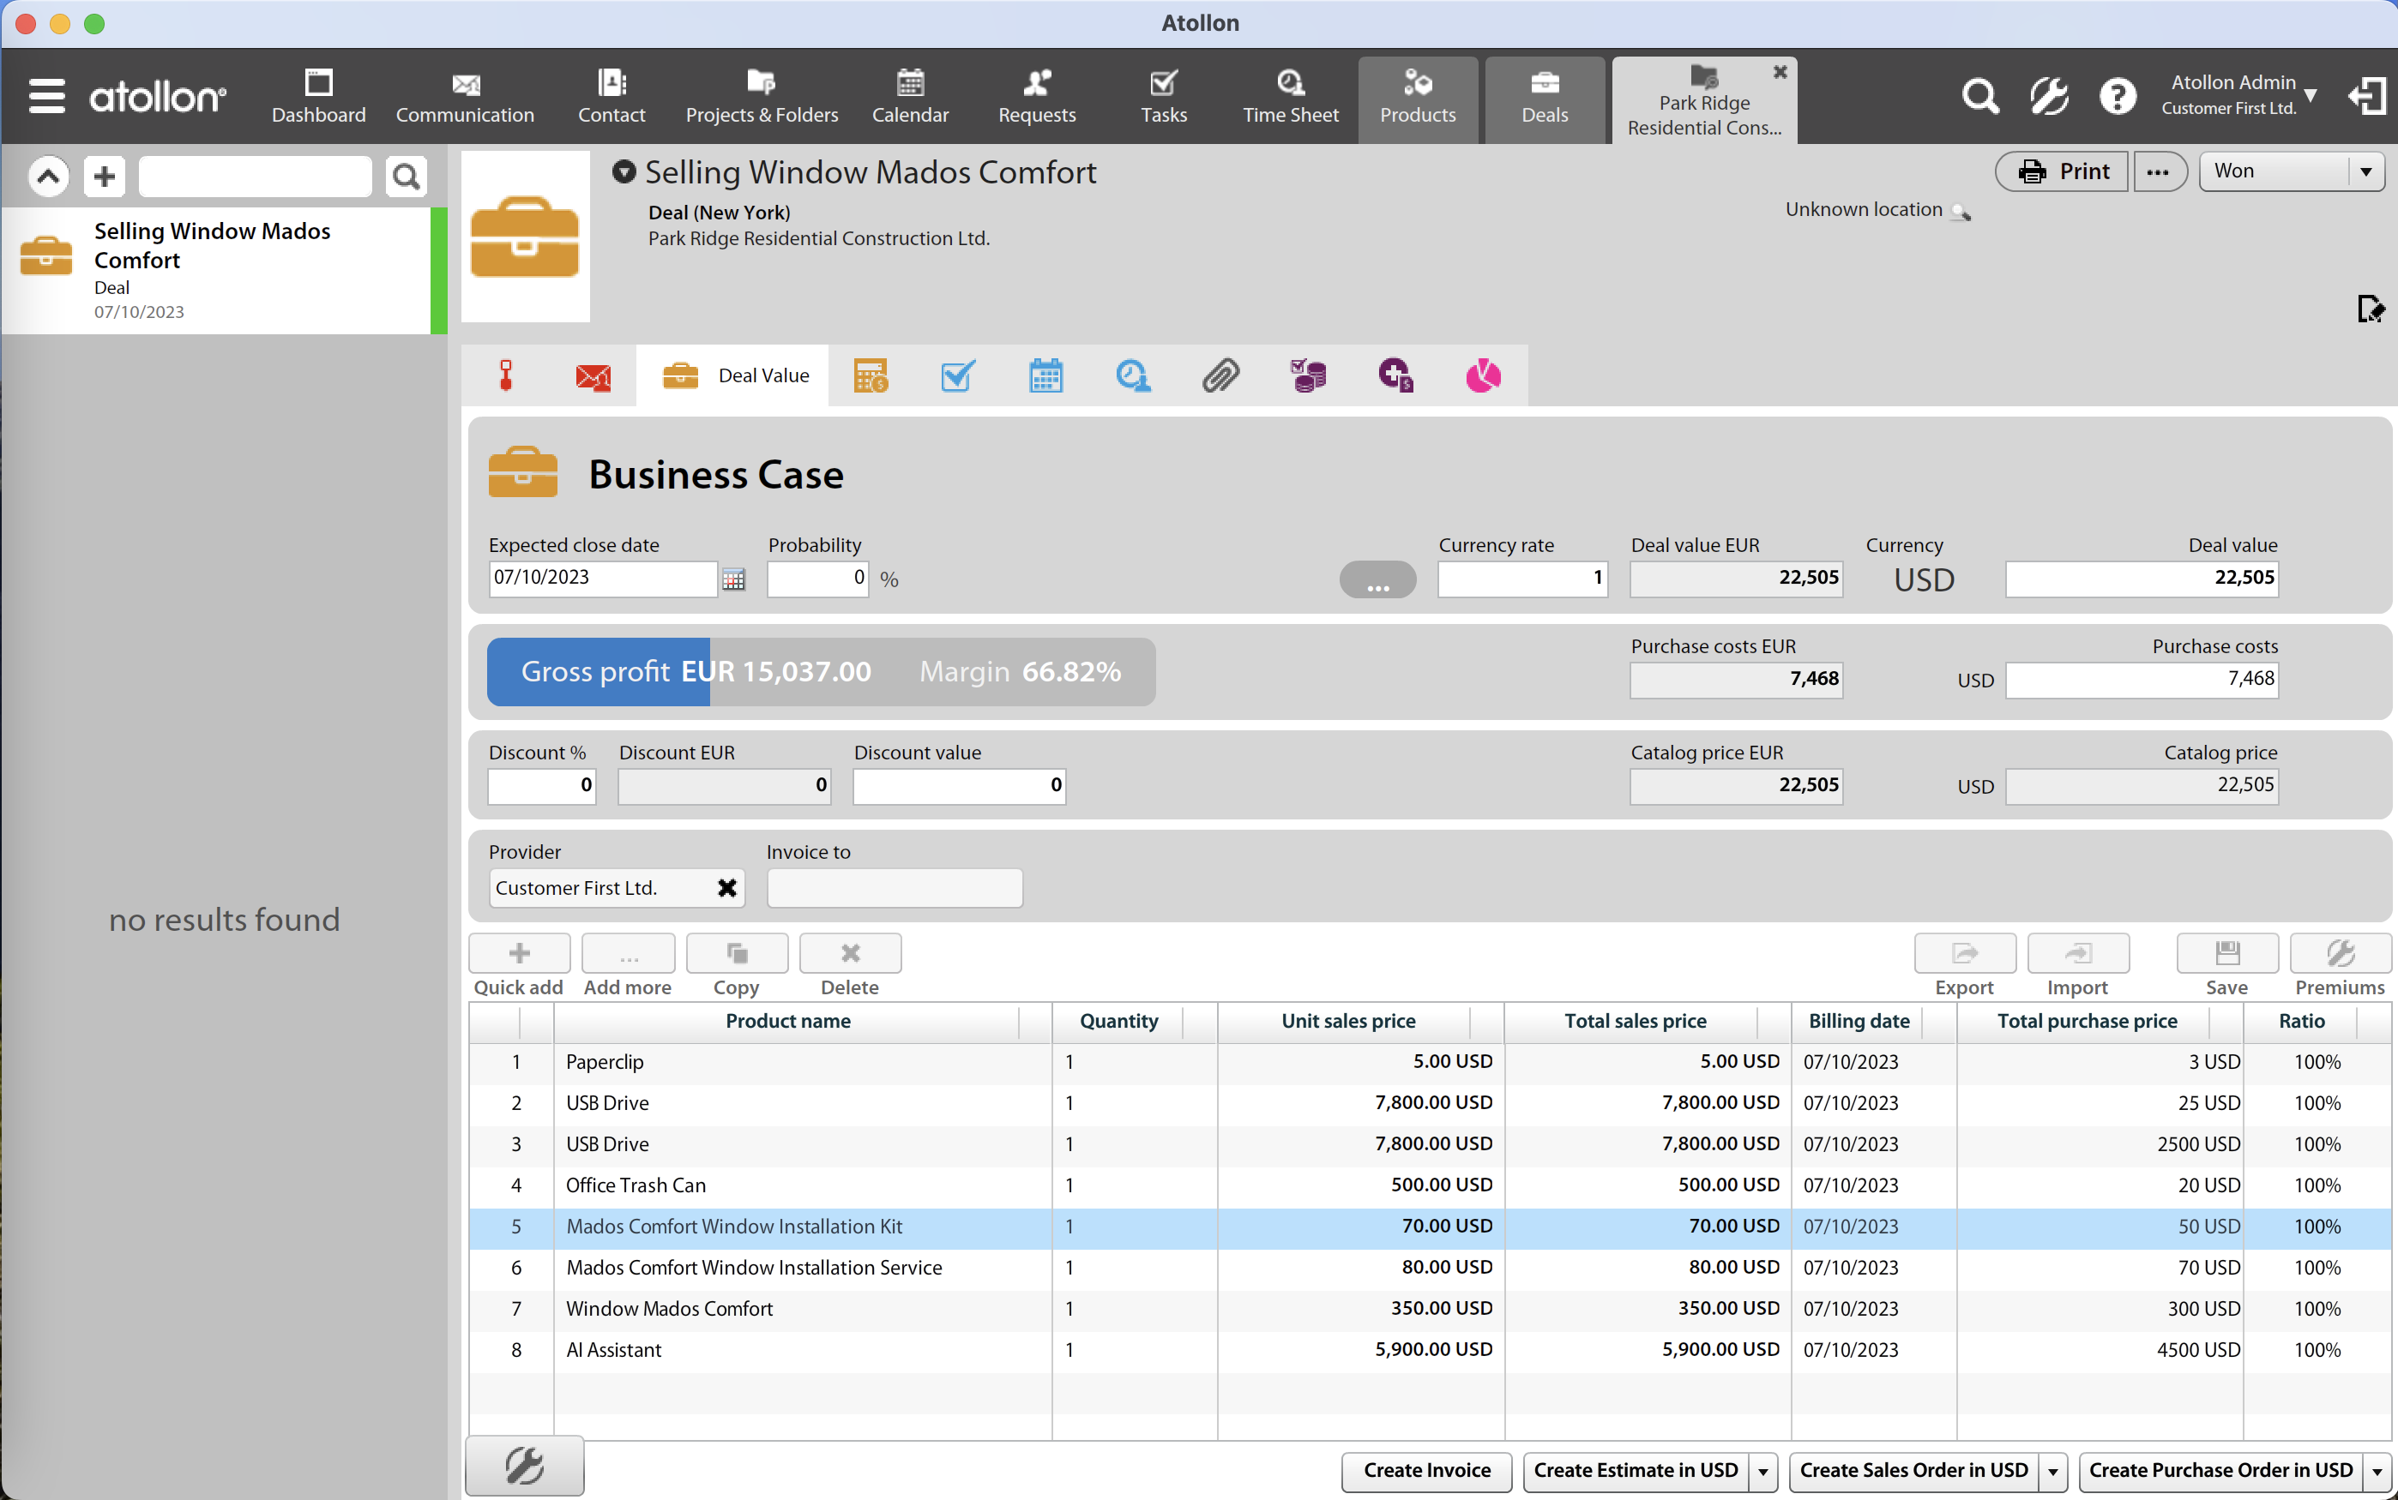
Task: Click the search magnifier in top bar
Action: [x=1979, y=96]
